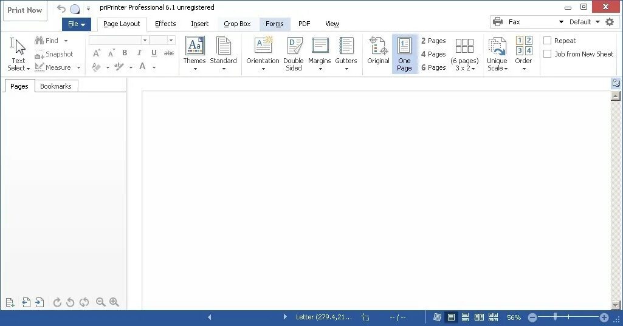The width and height of the screenshot is (623, 326).
Task: Select the Pages panel tab
Action: (x=19, y=86)
